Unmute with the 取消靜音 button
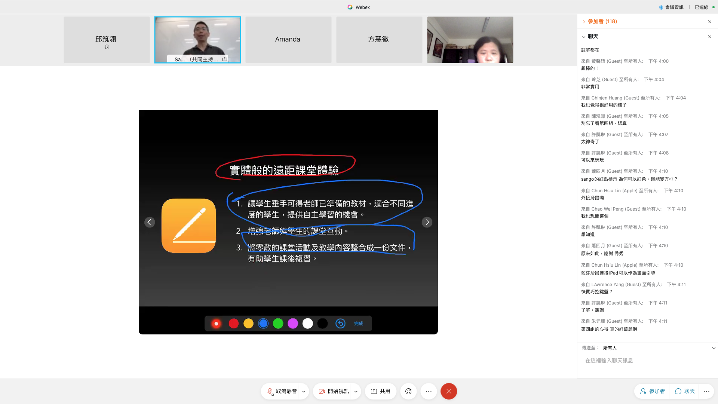 282,391
